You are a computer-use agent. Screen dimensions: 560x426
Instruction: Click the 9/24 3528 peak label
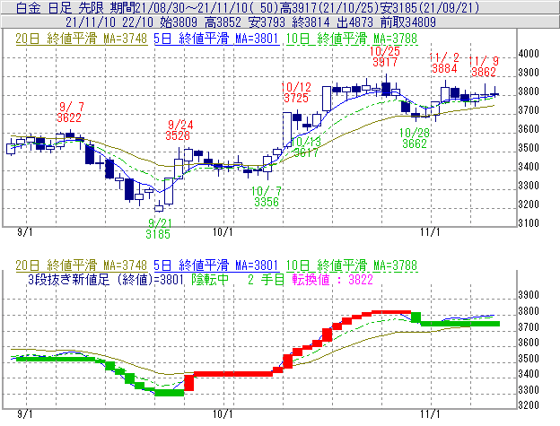point(179,130)
